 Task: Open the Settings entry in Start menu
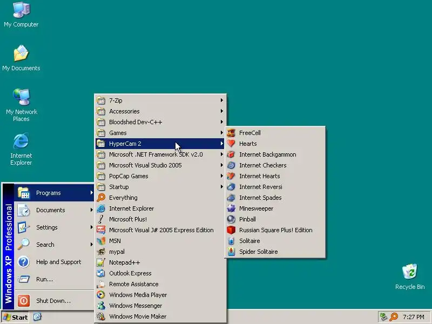[55, 227]
